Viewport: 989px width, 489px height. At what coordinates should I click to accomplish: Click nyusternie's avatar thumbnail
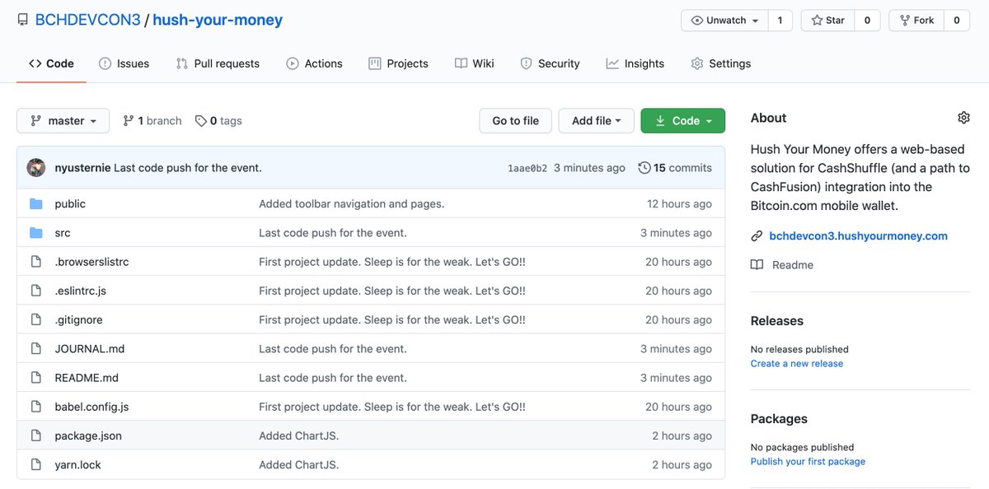[x=36, y=168]
